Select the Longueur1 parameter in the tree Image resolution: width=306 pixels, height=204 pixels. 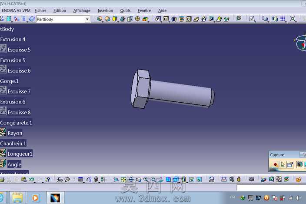[20, 154]
